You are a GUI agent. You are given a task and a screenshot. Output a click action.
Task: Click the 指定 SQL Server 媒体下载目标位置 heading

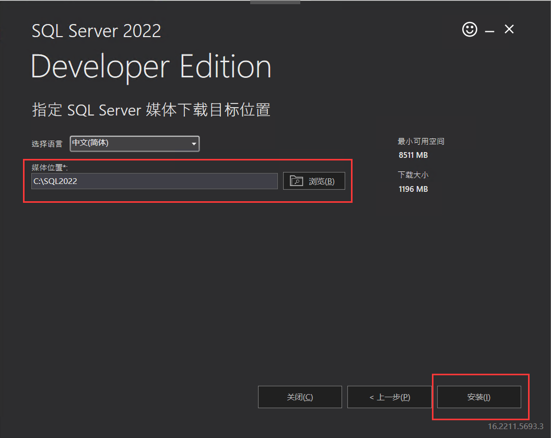151,110
